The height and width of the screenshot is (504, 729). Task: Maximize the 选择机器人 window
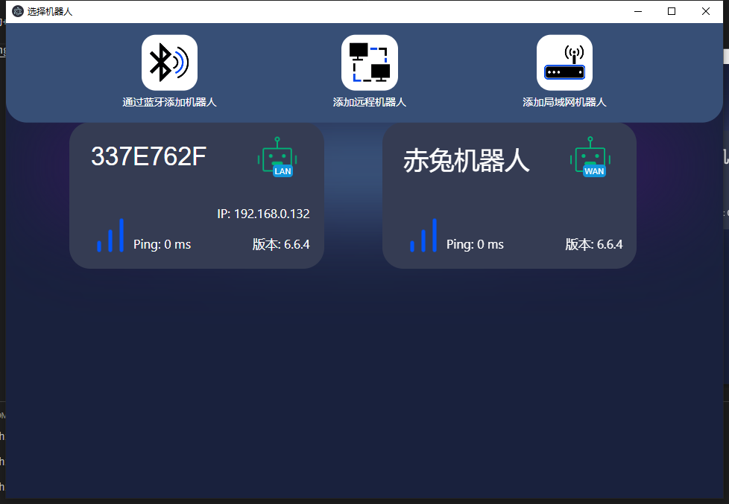coord(672,11)
